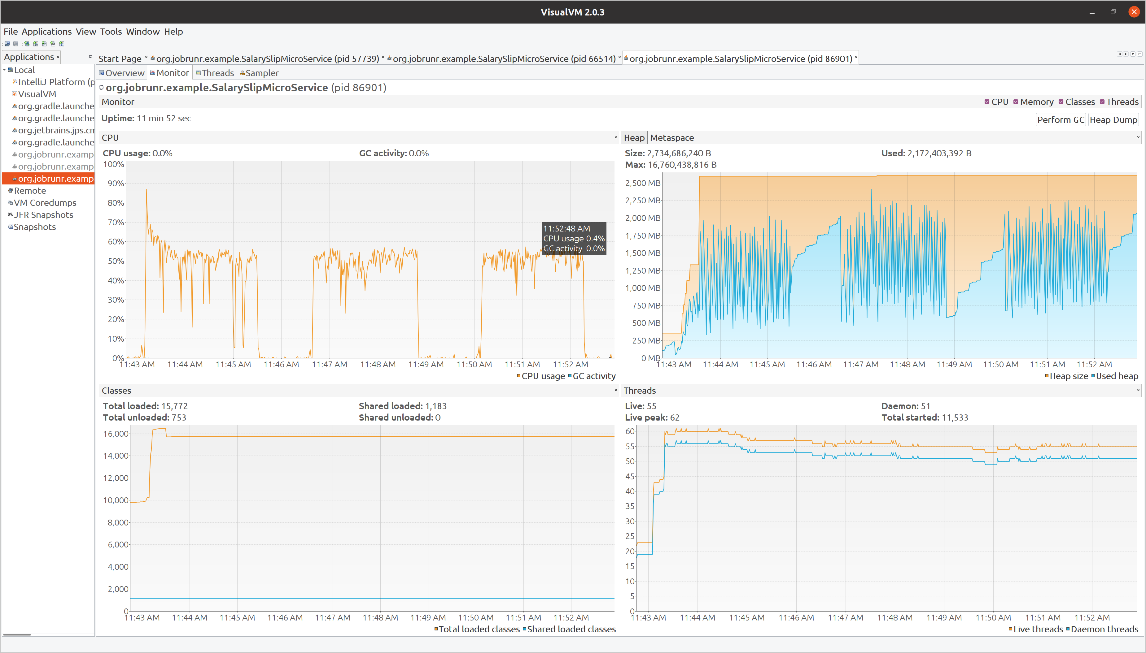Open the Tools menu
This screenshot has height=653, width=1146.
point(111,31)
